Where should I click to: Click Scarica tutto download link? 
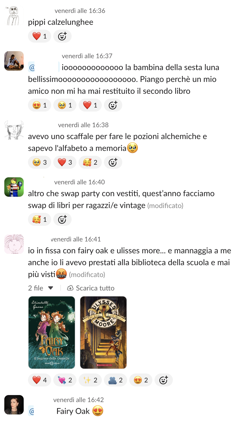(91, 288)
